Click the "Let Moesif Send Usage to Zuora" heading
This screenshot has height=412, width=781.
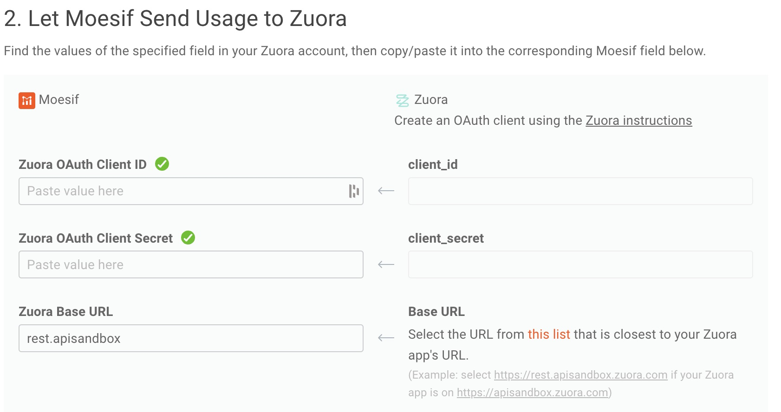point(175,19)
